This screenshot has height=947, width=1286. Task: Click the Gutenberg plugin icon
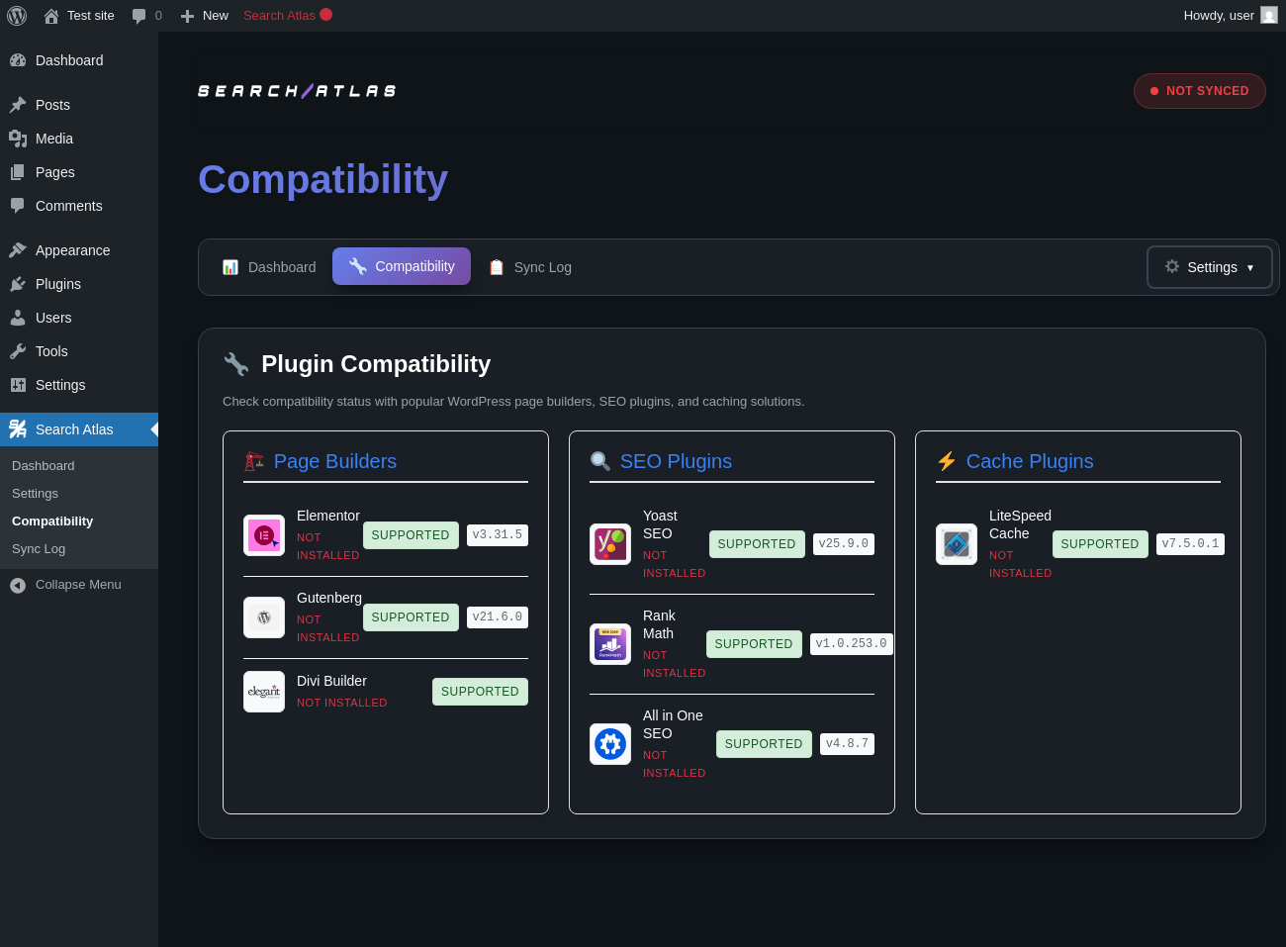(264, 617)
